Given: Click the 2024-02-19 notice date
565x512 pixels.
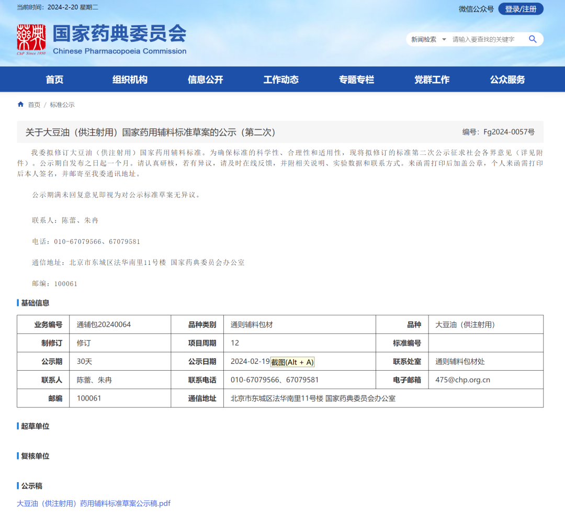Looking at the screenshot, I should tap(250, 361).
